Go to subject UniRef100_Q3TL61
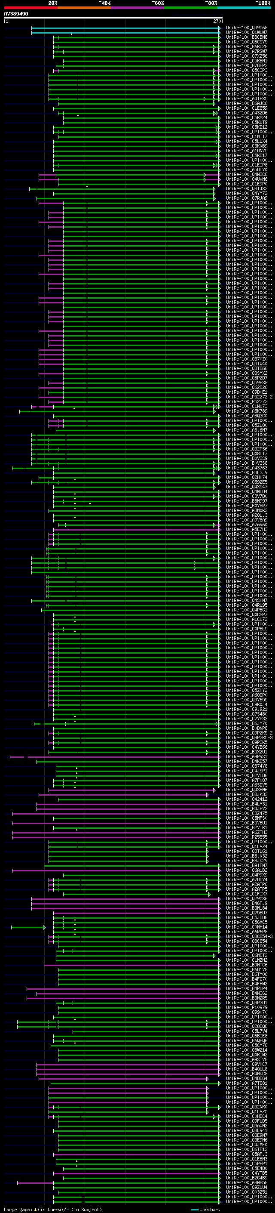Image resolution: width=275 pixels, height=1213 pixels. (x=247, y=851)
